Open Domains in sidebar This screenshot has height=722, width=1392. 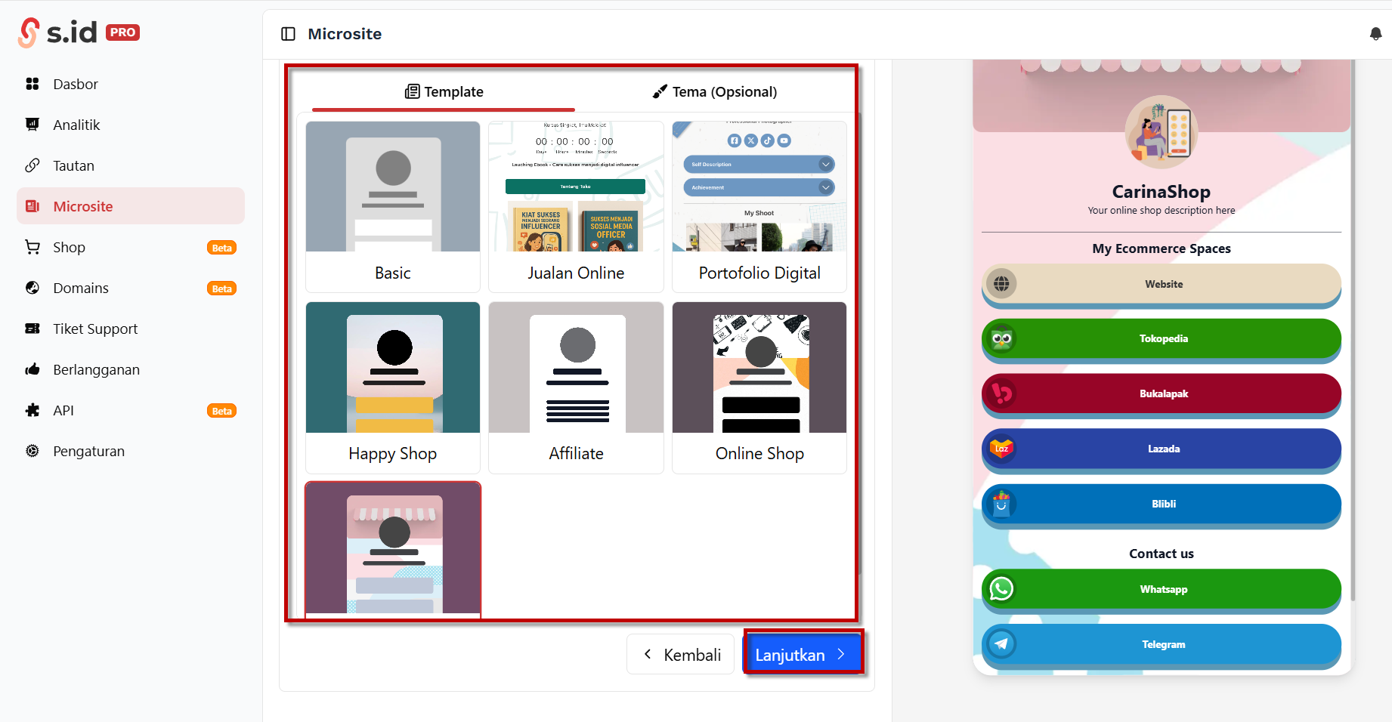coord(81,288)
